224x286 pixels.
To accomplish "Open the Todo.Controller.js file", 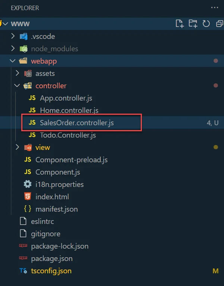I will pyautogui.click(x=68, y=135).
